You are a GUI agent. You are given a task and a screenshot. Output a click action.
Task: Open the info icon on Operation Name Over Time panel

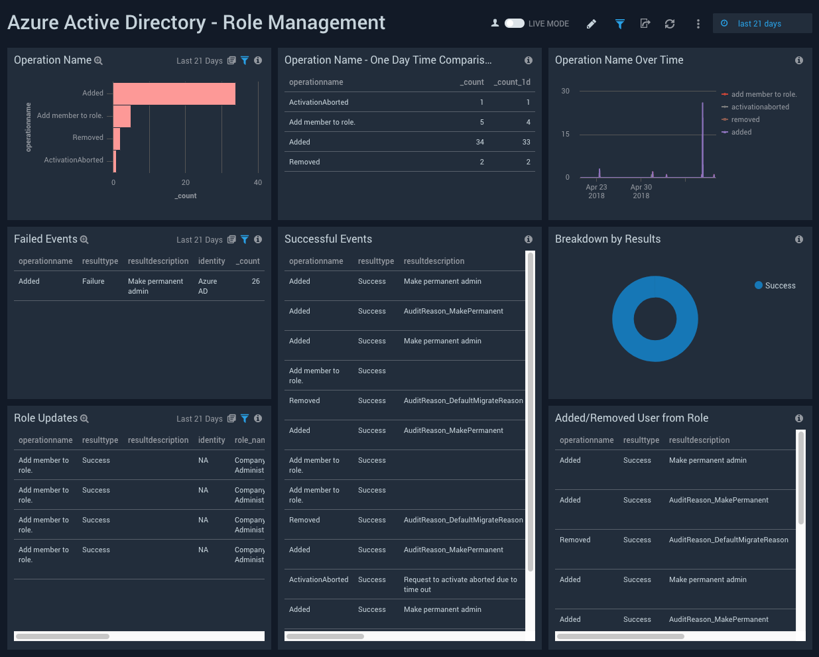click(x=799, y=60)
